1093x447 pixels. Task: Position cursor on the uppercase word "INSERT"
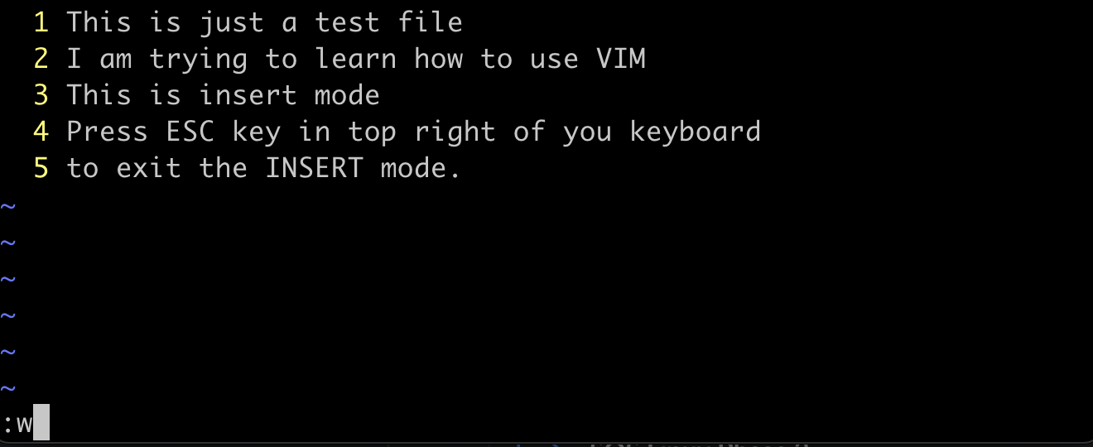[314, 168]
